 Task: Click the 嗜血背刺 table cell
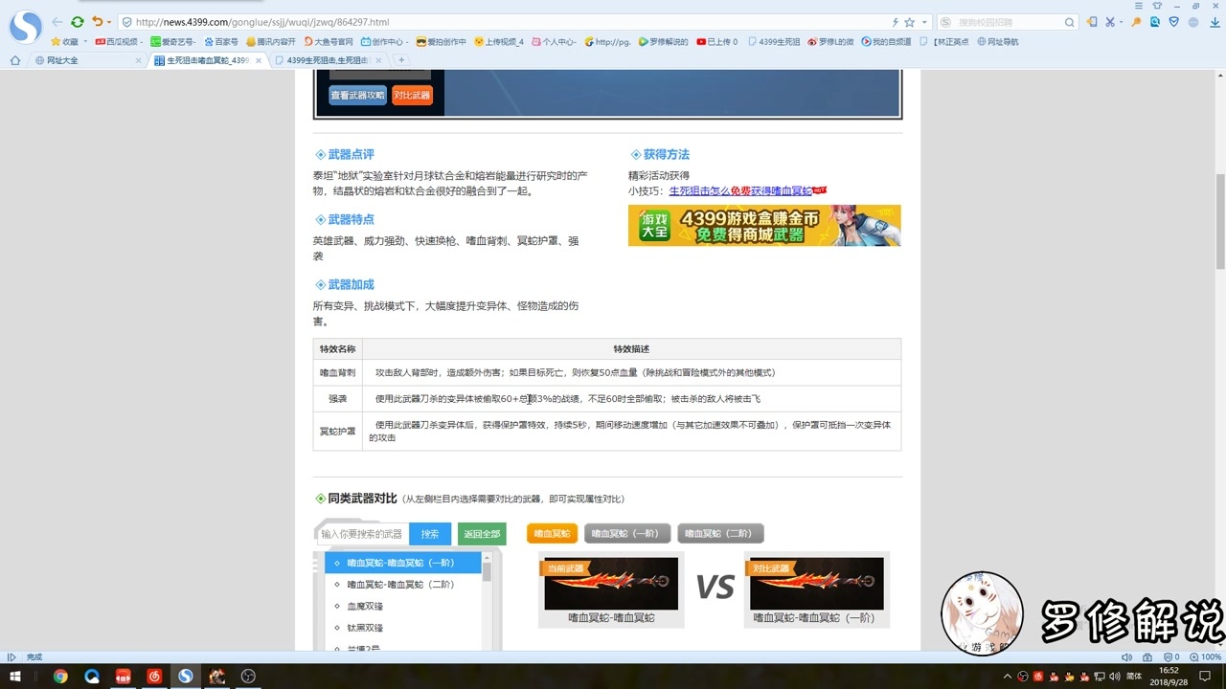click(x=337, y=372)
